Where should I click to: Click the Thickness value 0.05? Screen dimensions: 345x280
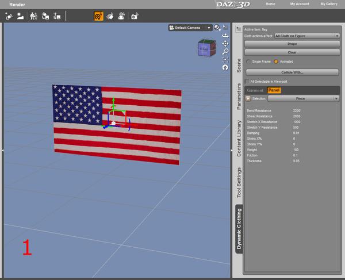pyautogui.click(x=296, y=161)
